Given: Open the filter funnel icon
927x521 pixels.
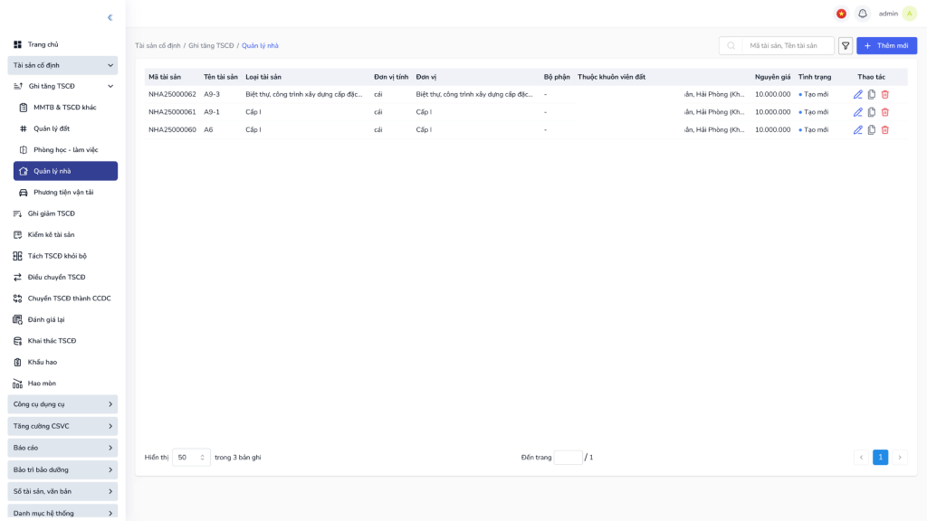Looking at the screenshot, I should (846, 46).
